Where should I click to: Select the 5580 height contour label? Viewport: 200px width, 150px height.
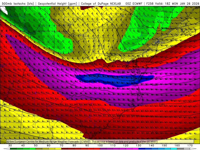162,104
